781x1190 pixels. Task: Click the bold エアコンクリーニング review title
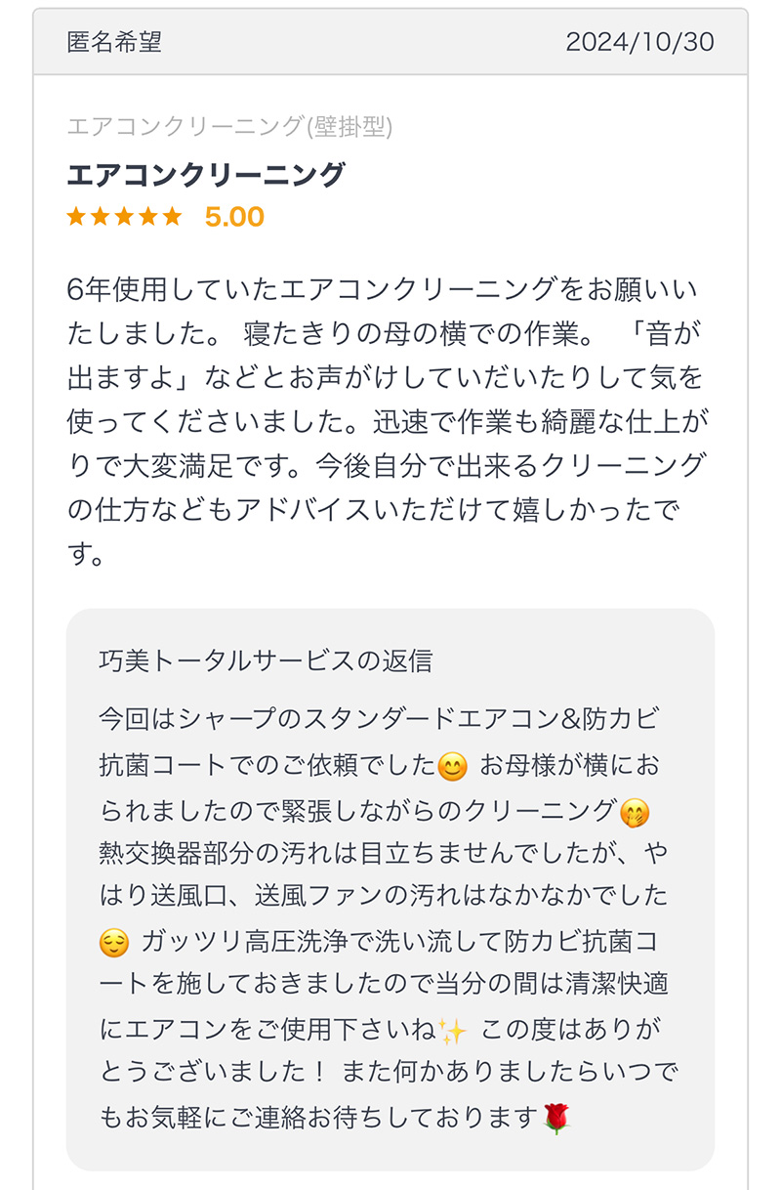pyautogui.click(x=206, y=174)
